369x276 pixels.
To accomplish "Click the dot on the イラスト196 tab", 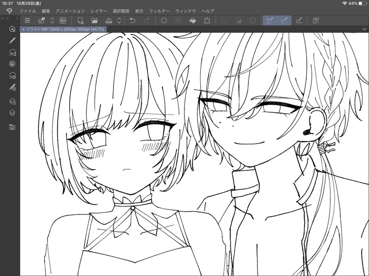I will [x=24, y=29].
